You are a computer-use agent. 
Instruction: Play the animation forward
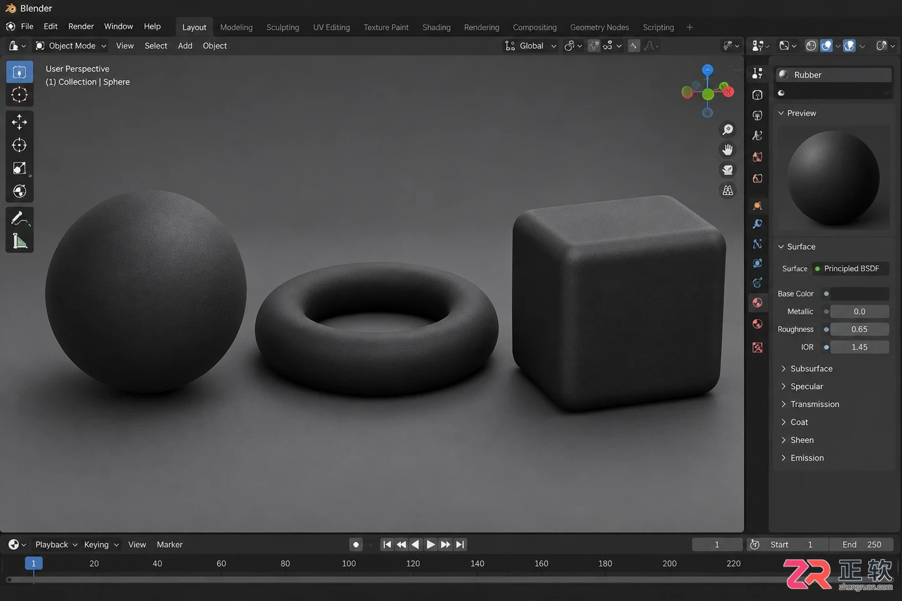click(x=431, y=545)
